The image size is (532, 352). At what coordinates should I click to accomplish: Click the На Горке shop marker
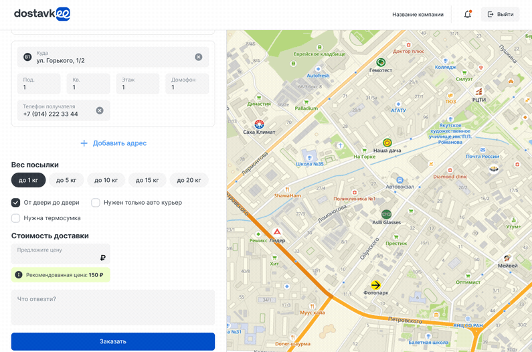(x=365, y=151)
